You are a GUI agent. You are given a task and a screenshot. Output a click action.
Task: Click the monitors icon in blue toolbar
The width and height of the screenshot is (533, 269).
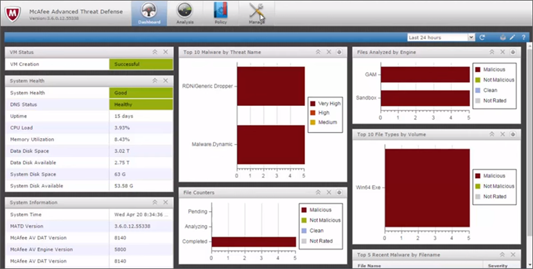pyautogui.click(x=502, y=37)
